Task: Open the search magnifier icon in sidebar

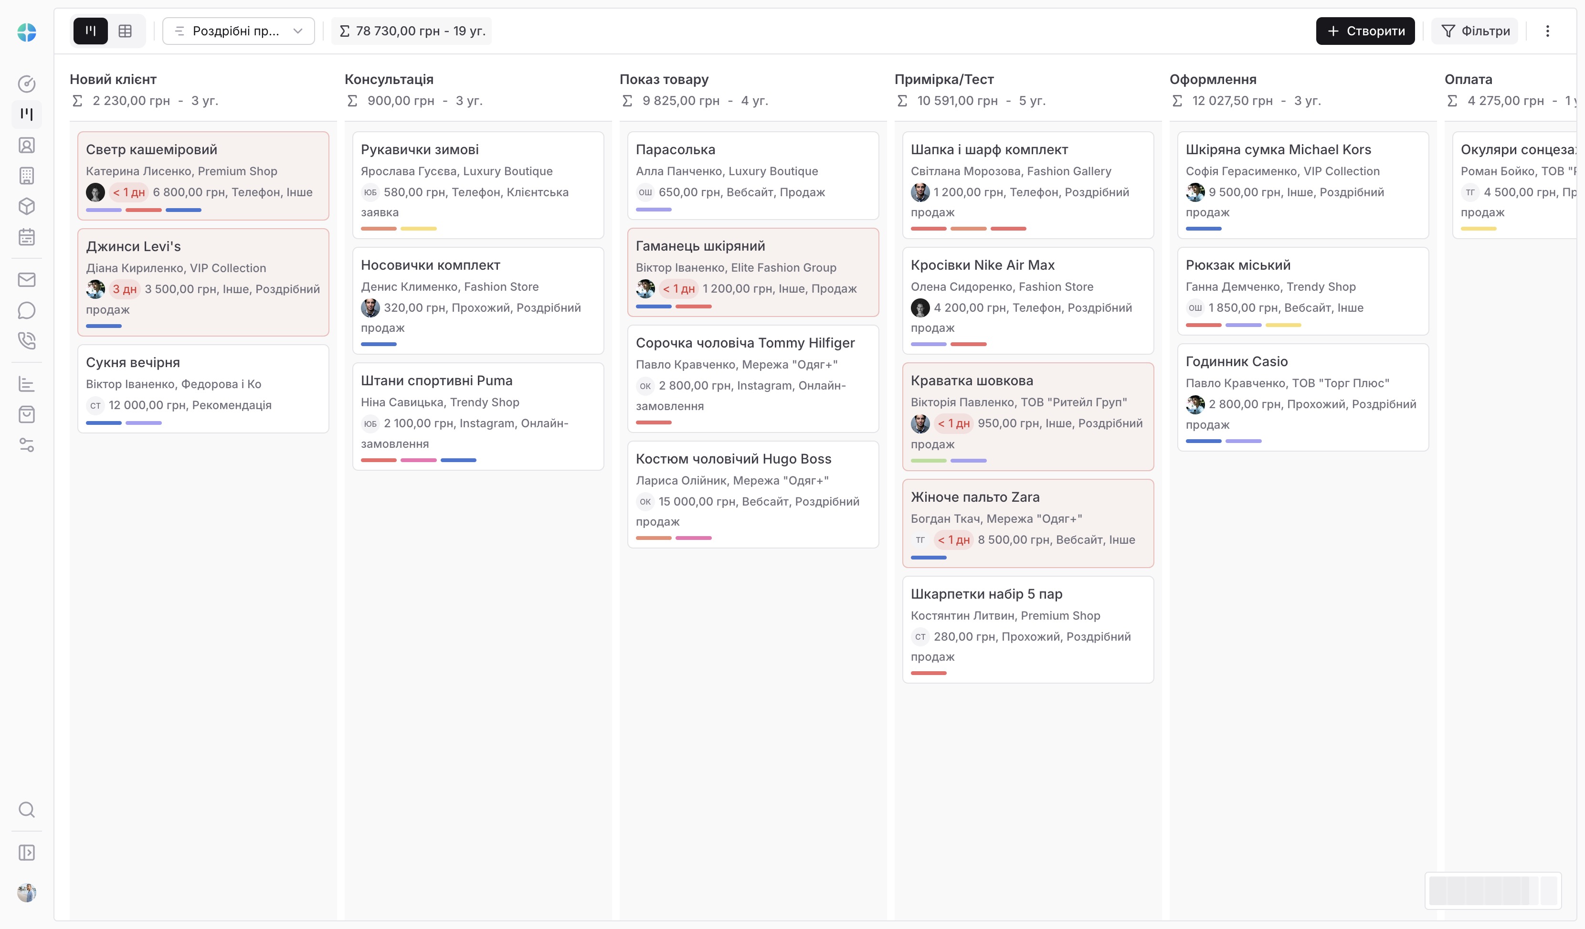Action: pos(26,810)
